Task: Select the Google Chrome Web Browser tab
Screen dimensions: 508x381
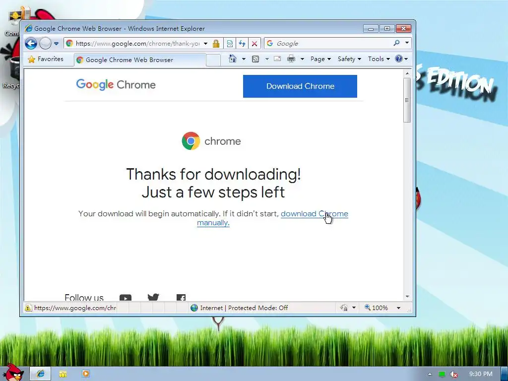Action: pyautogui.click(x=139, y=60)
